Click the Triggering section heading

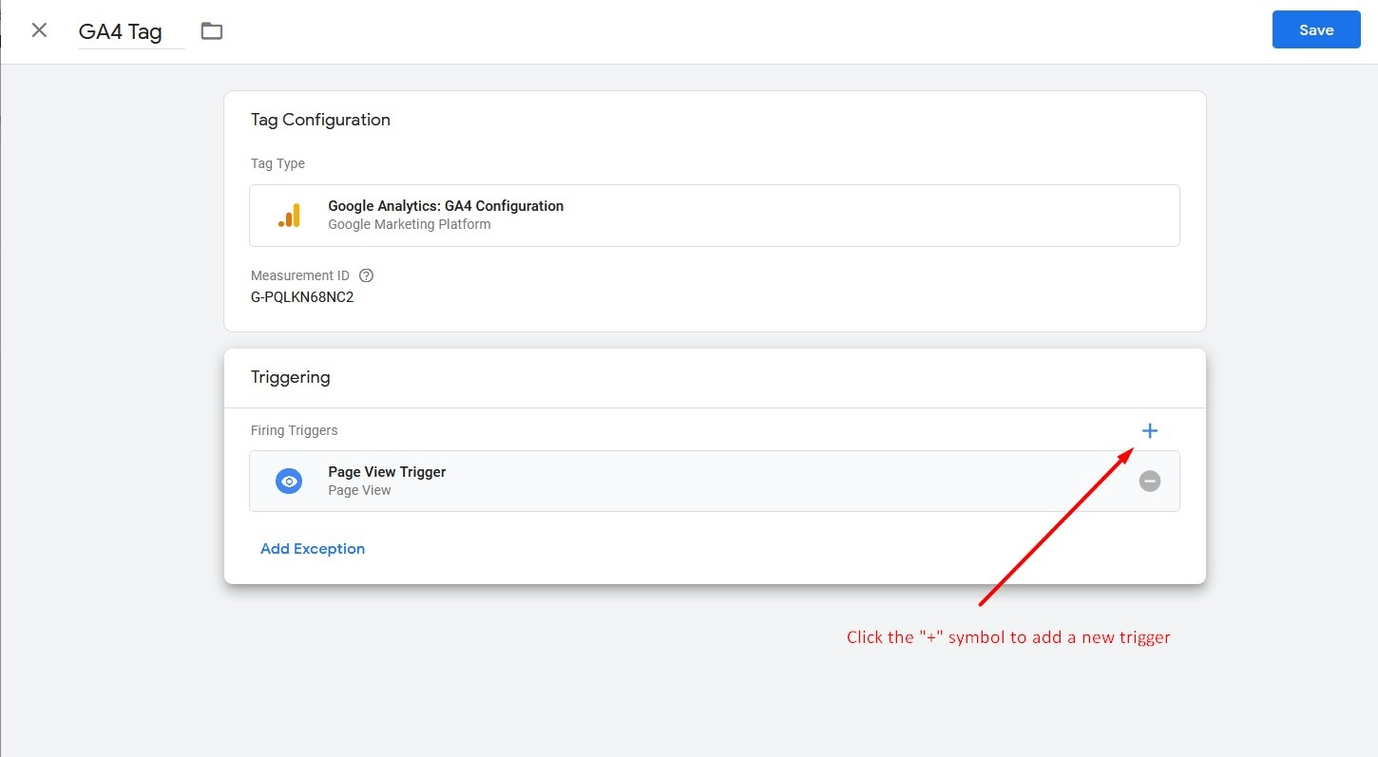point(290,377)
